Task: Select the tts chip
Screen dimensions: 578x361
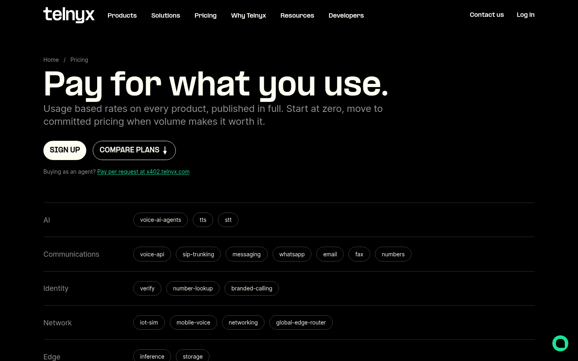Action: 203,220
